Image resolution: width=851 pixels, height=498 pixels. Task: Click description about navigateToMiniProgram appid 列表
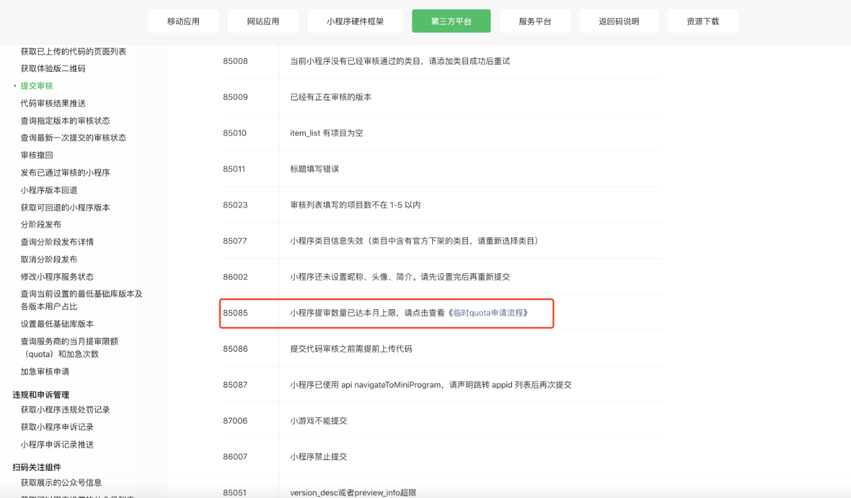click(x=431, y=384)
